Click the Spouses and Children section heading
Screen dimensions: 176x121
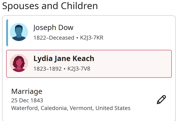point(50,6)
